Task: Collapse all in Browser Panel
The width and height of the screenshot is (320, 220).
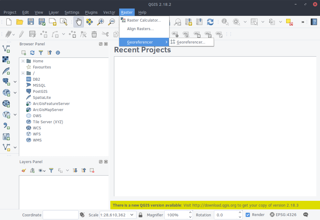Action: click(49, 53)
